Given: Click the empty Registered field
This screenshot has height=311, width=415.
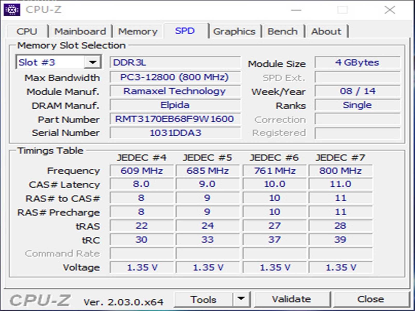Looking at the screenshot, I should pos(357,133).
